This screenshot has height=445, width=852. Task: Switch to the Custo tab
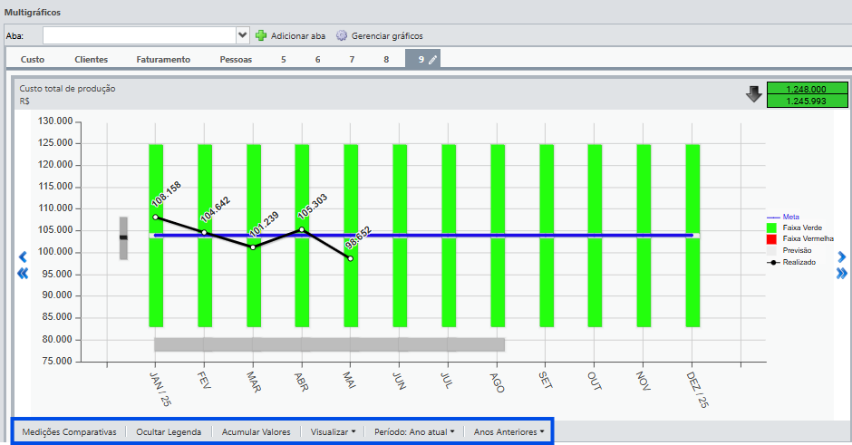coord(33,59)
